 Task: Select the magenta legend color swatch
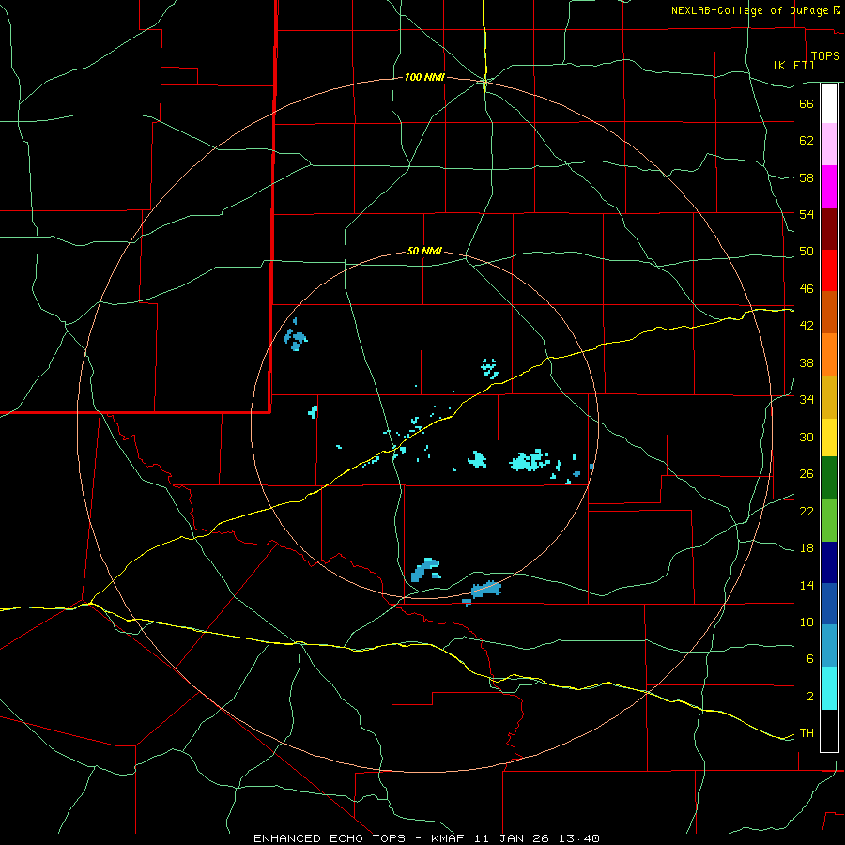click(829, 187)
